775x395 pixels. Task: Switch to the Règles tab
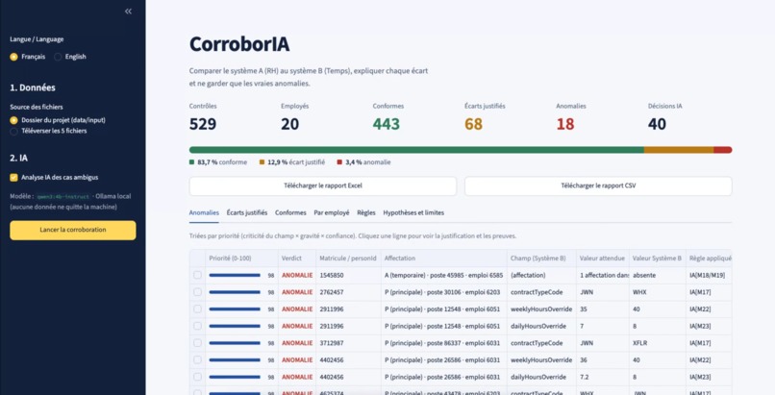pyautogui.click(x=366, y=212)
